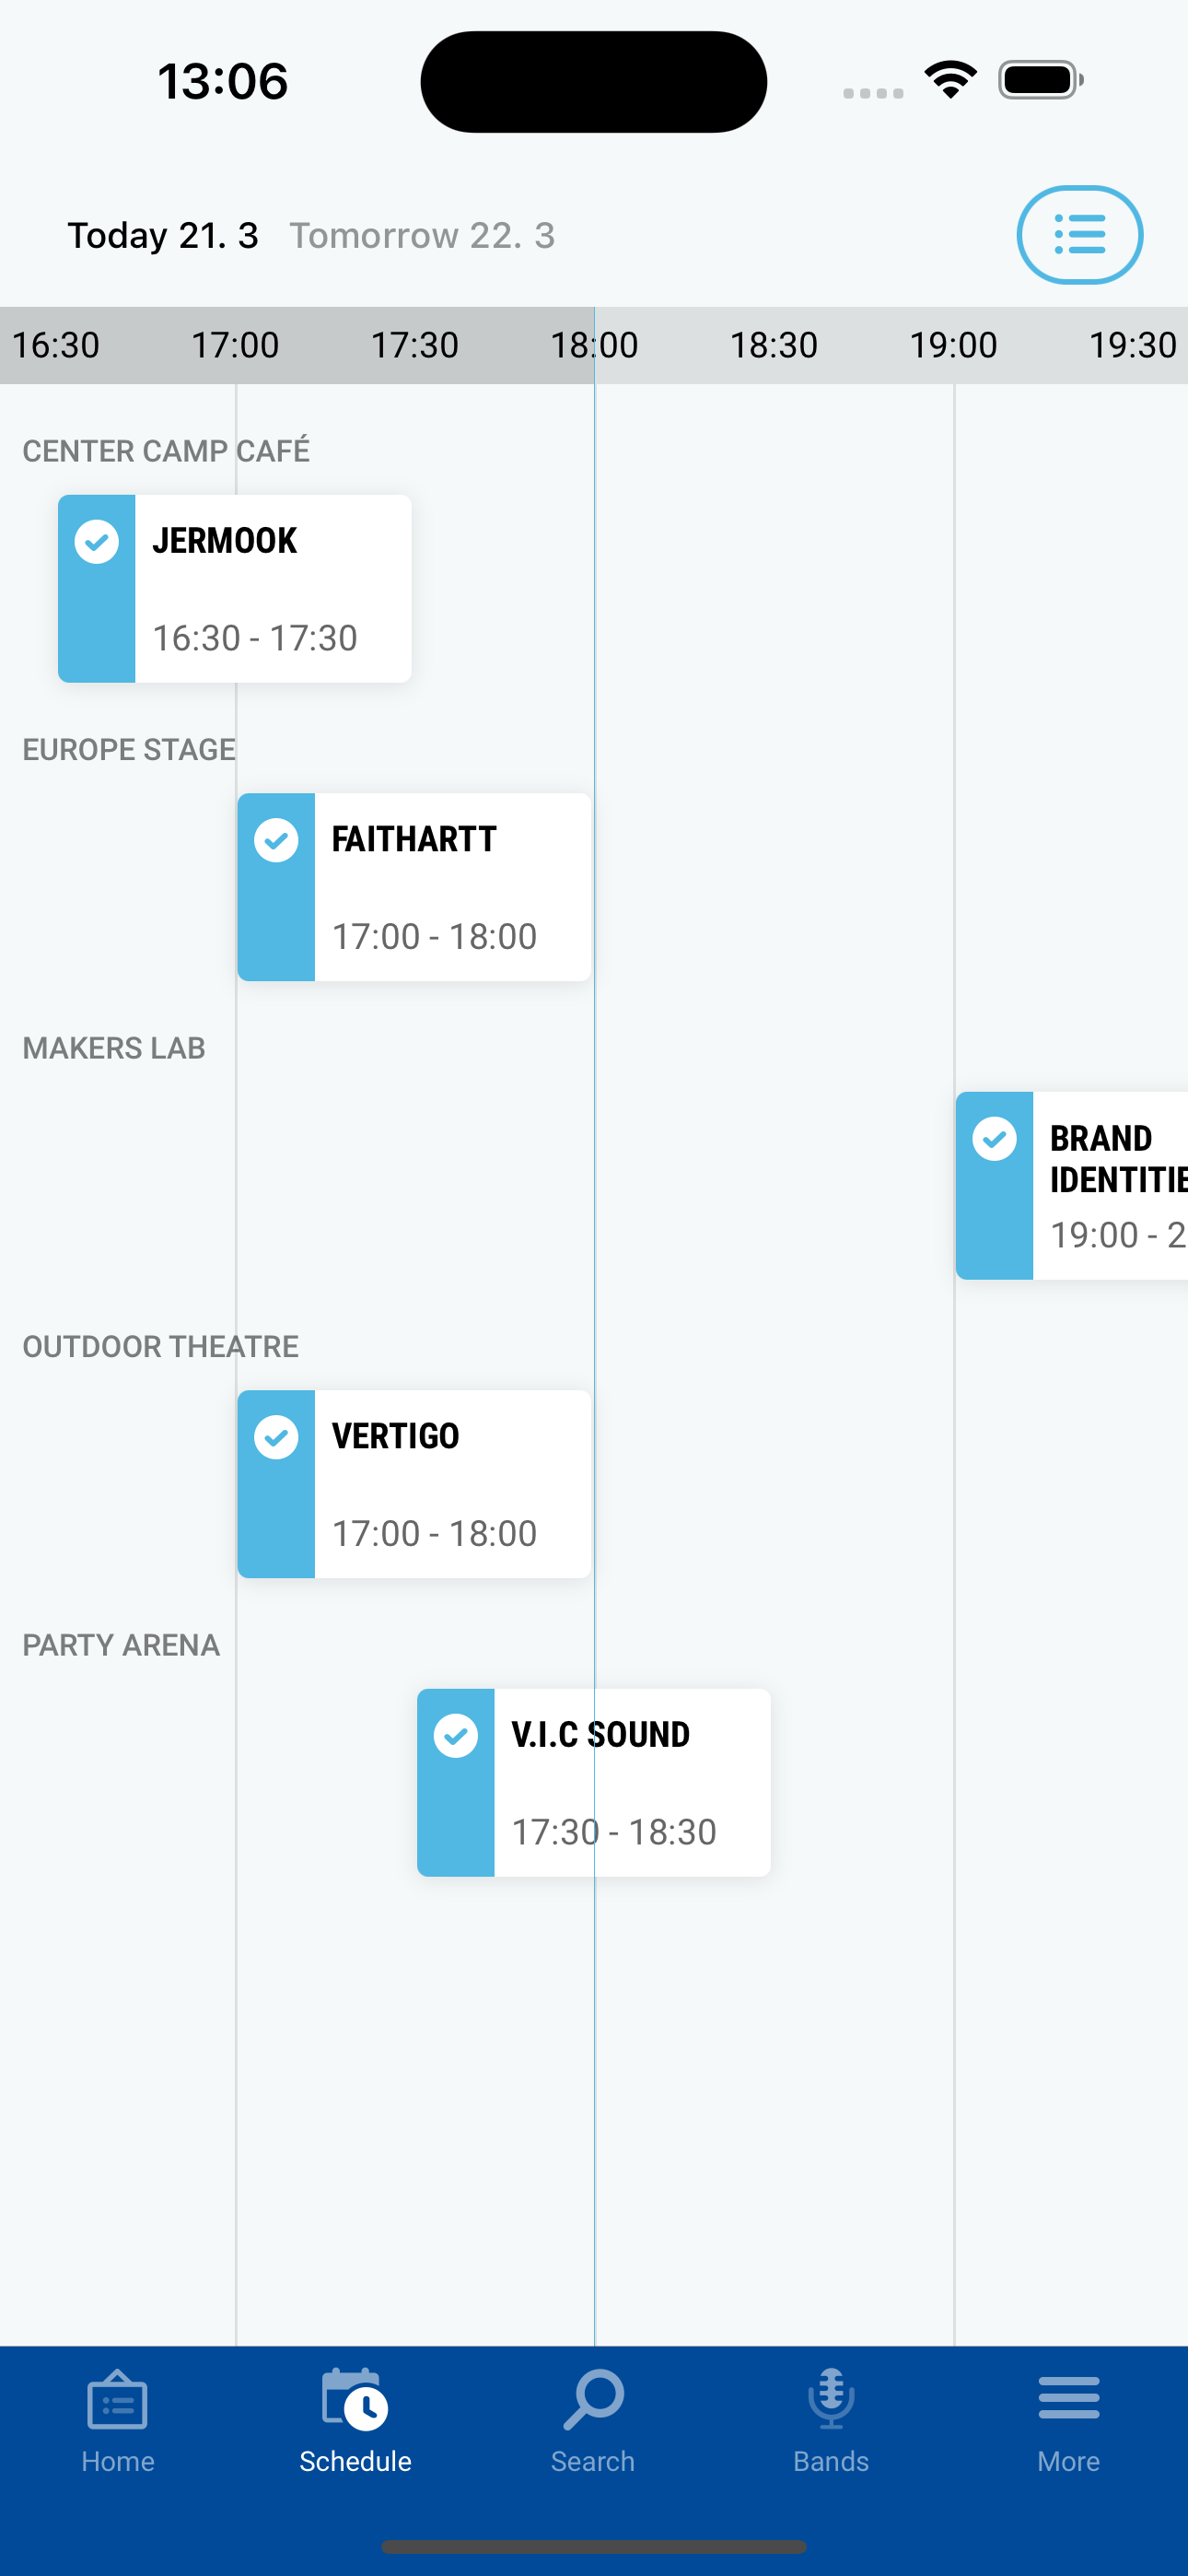
Task: Select the Today 21. 3 tab
Action: [163, 236]
